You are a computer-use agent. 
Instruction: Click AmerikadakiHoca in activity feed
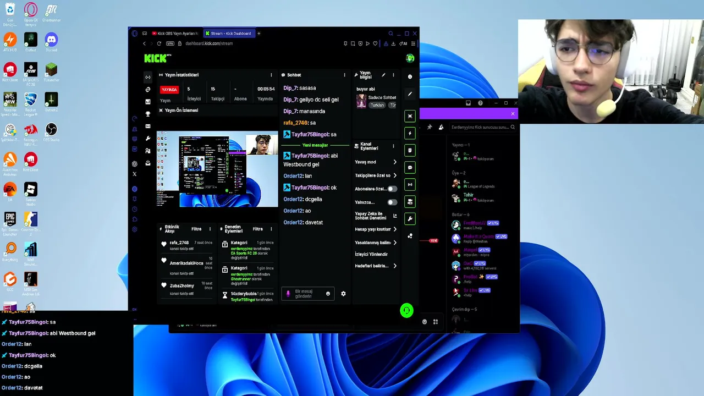click(186, 263)
